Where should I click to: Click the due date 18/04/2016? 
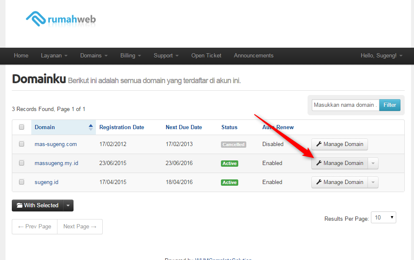pyautogui.click(x=179, y=182)
